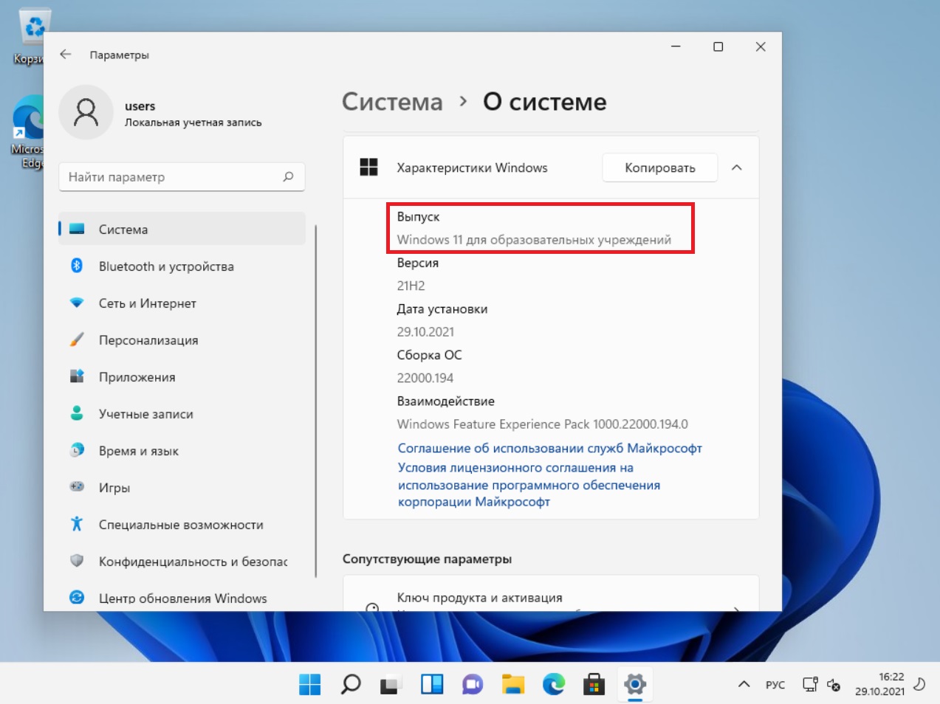Open Microsoft Store from taskbar
Screen dimensions: 940x704
pyautogui.click(x=594, y=684)
